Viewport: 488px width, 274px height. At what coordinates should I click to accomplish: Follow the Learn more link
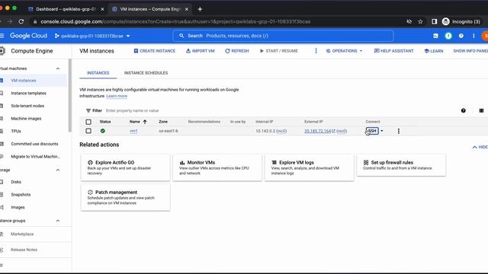coord(117,96)
